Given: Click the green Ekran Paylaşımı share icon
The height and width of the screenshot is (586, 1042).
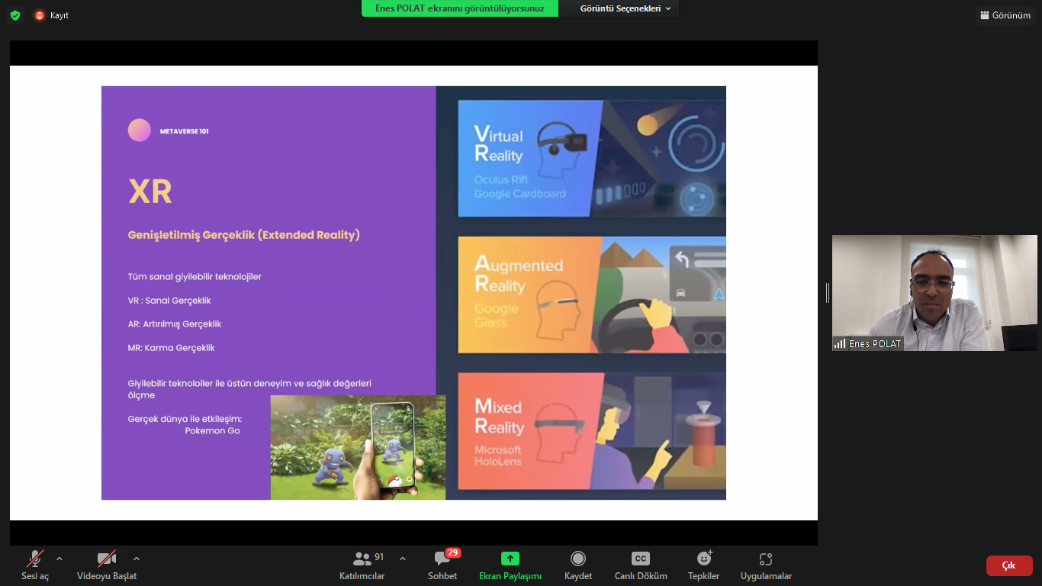Looking at the screenshot, I should [x=510, y=559].
